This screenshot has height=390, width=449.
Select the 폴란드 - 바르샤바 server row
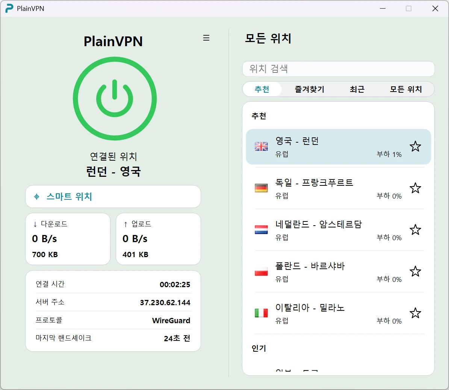[339, 271]
